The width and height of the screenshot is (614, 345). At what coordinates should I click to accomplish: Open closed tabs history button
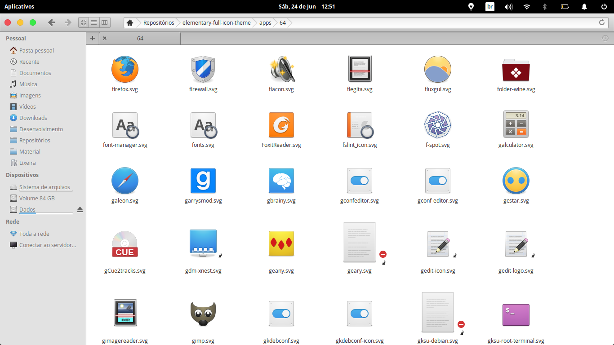pos(605,38)
